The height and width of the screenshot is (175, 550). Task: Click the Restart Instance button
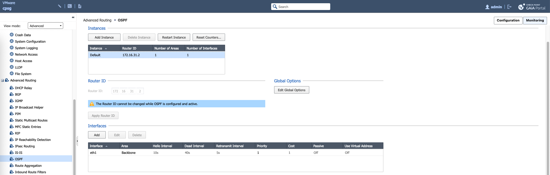tap(174, 37)
